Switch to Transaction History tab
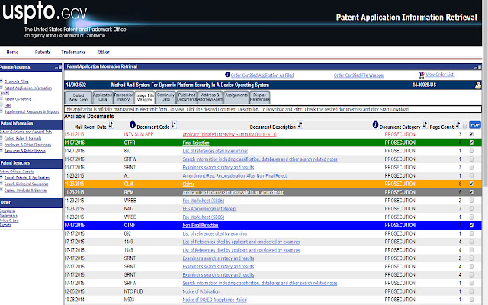 [x=124, y=97]
